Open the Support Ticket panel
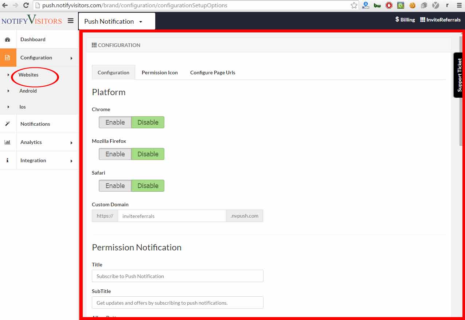 click(459, 75)
